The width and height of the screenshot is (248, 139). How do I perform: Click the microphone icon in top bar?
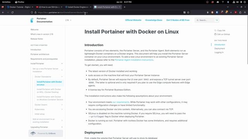[x=241, y=2]
